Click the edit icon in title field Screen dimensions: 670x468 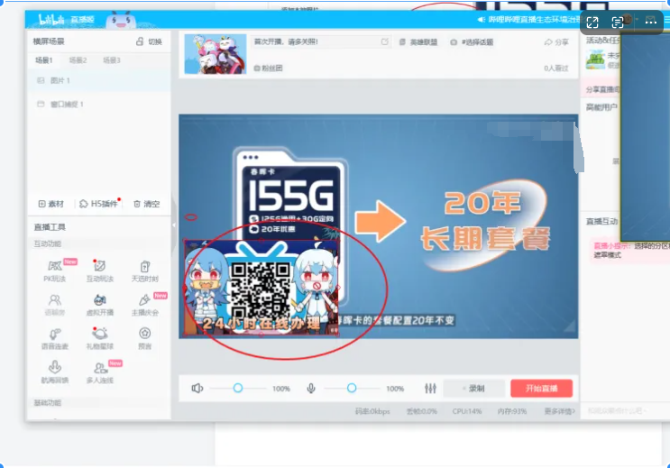pyautogui.click(x=384, y=41)
